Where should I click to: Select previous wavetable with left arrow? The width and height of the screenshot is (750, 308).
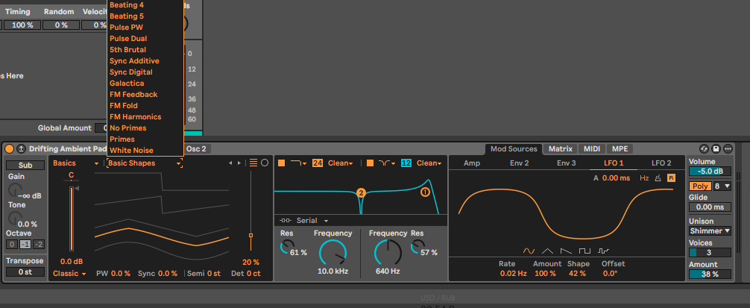point(230,163)
